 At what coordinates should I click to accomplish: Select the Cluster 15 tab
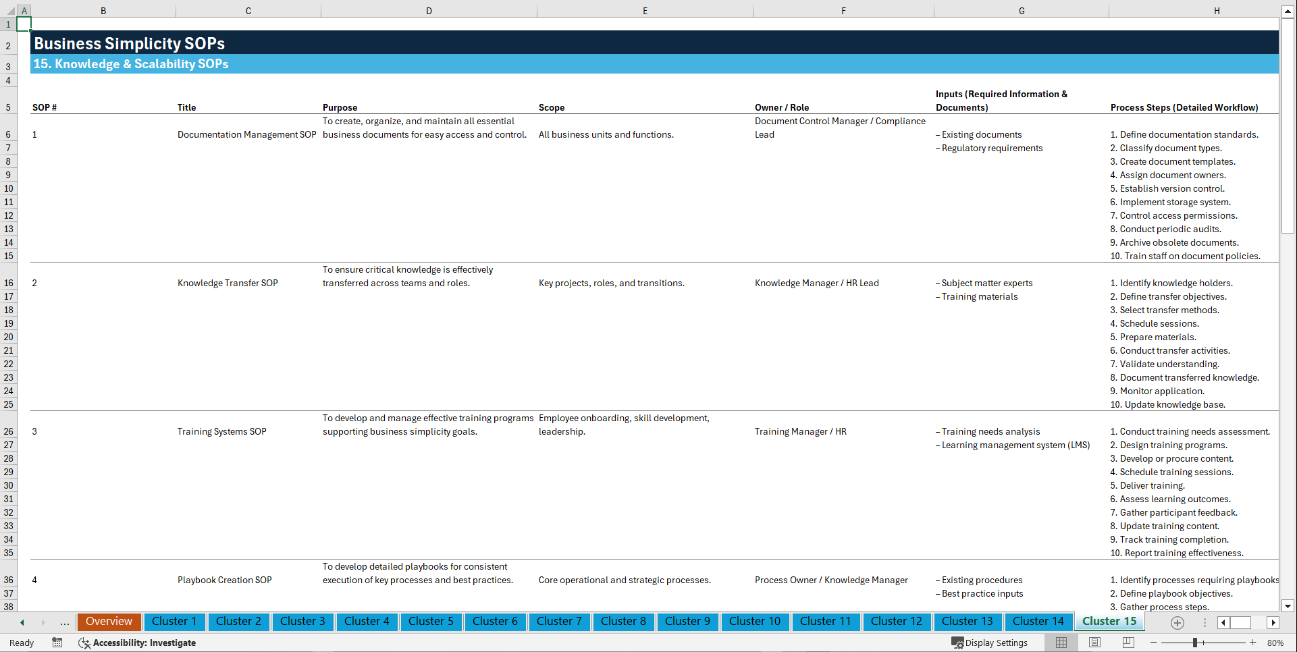1109,622
